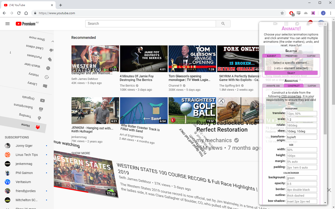Open the Chrome three-dot menu

point(330,13)
